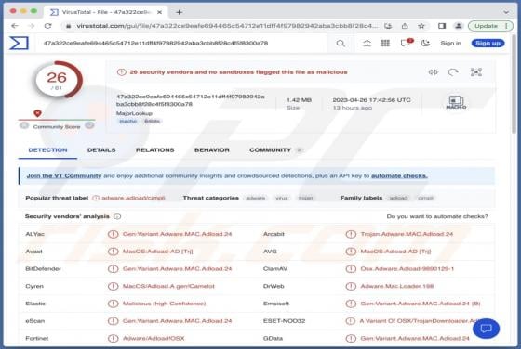Click Do you want to automate checks

point(437,216)
